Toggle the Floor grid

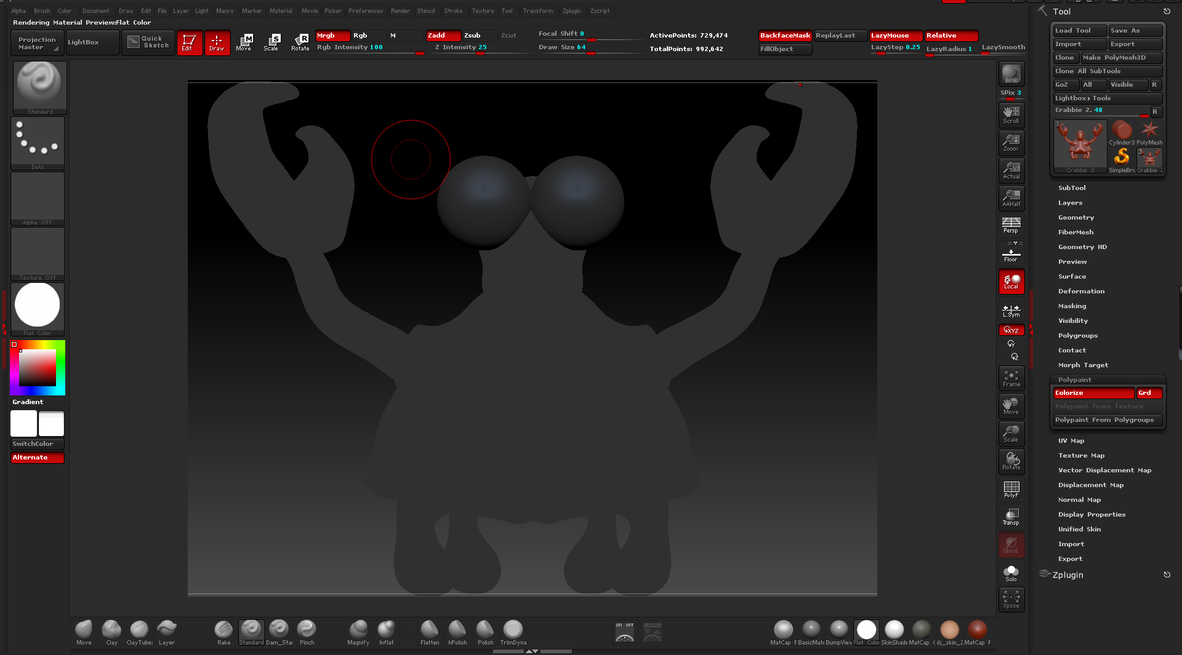coord(1011,253)
